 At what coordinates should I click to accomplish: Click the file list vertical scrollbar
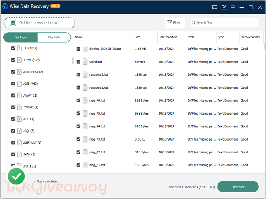265,46
